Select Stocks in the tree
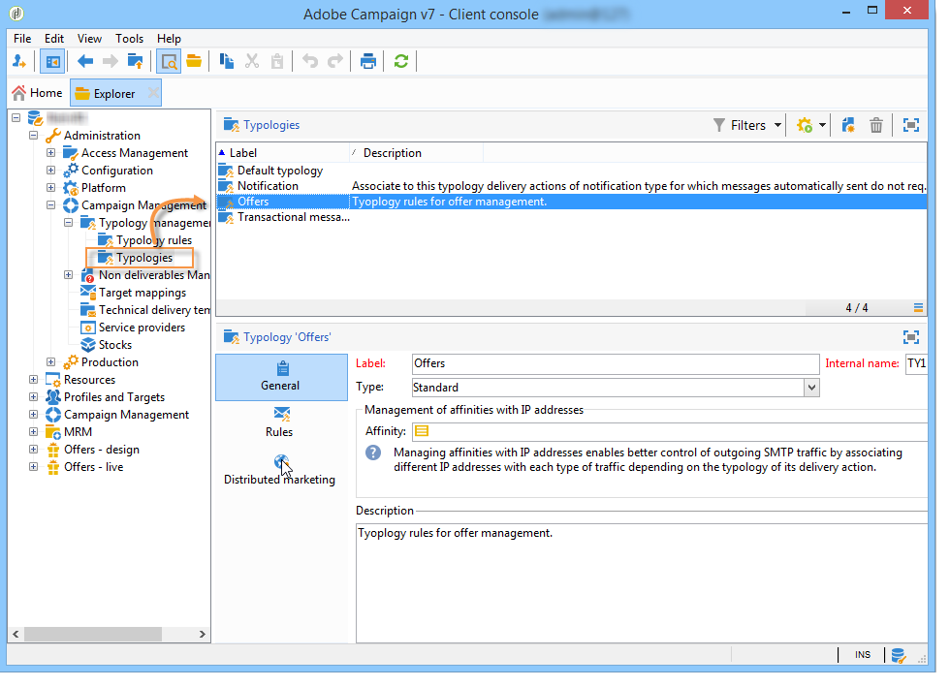The width and height of the screenshot is (950, 687). 115,345
